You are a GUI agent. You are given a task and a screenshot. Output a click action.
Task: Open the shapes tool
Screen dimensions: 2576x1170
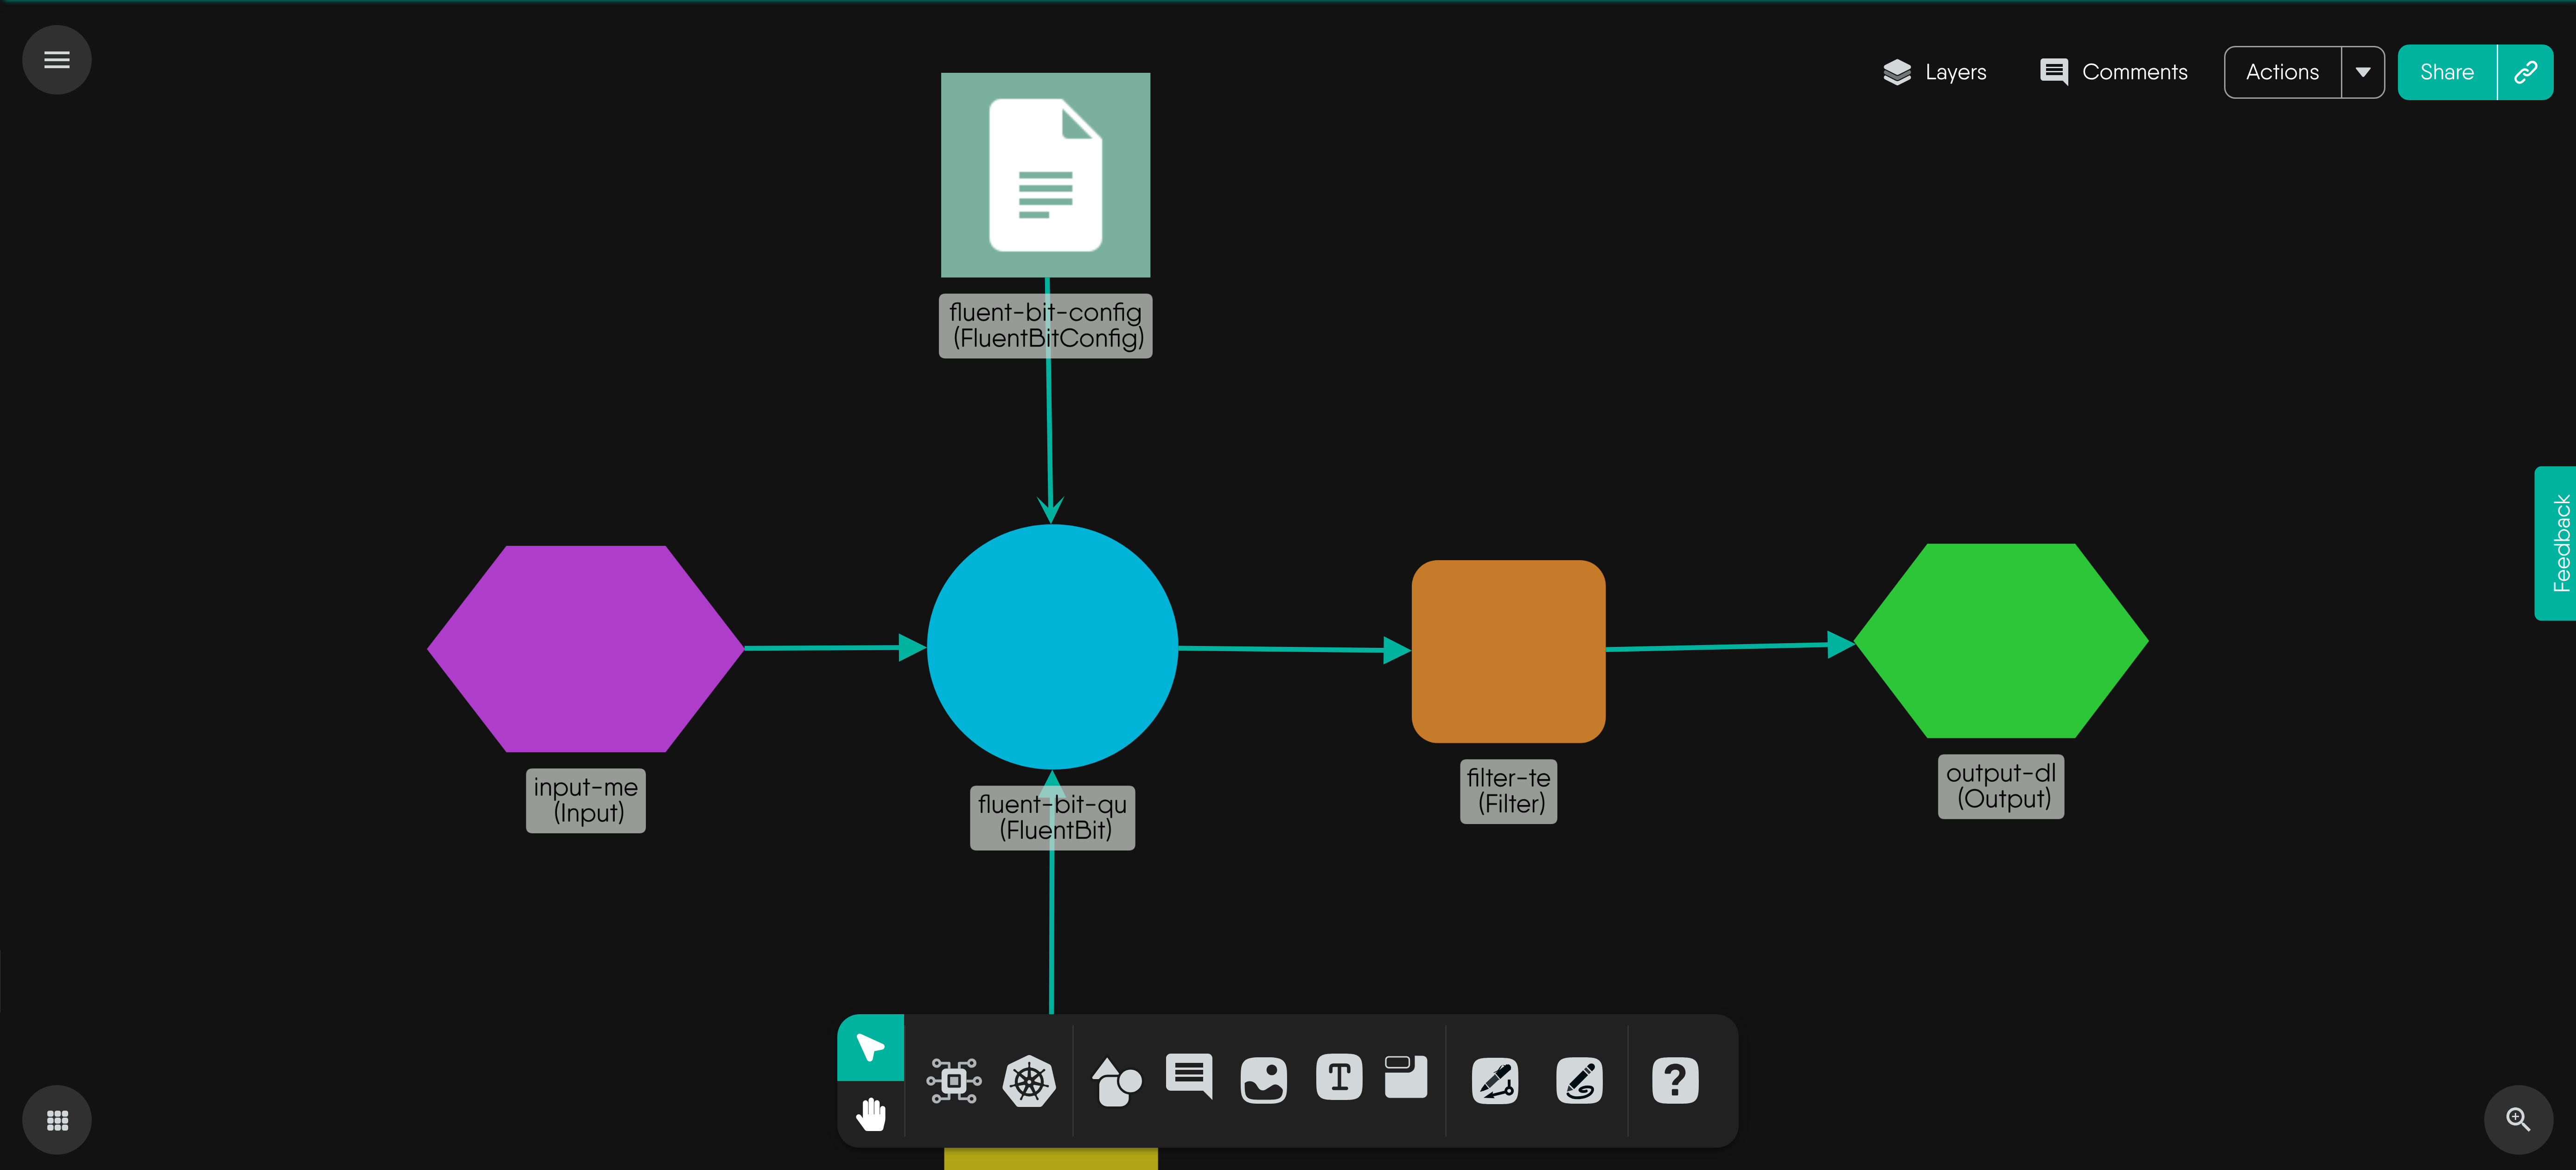pyautogui.click(x=1116, y=1081)
